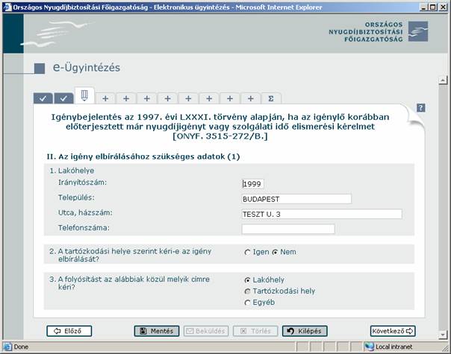This screenshot has height=354, width=451.
Task: Choose Tartózkodási hely radio option
Action: [247, 291]
